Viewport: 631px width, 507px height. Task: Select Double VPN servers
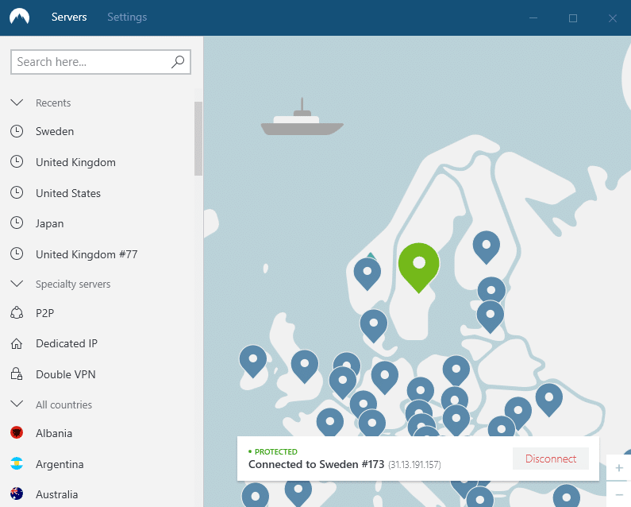(x=66, y=374)
